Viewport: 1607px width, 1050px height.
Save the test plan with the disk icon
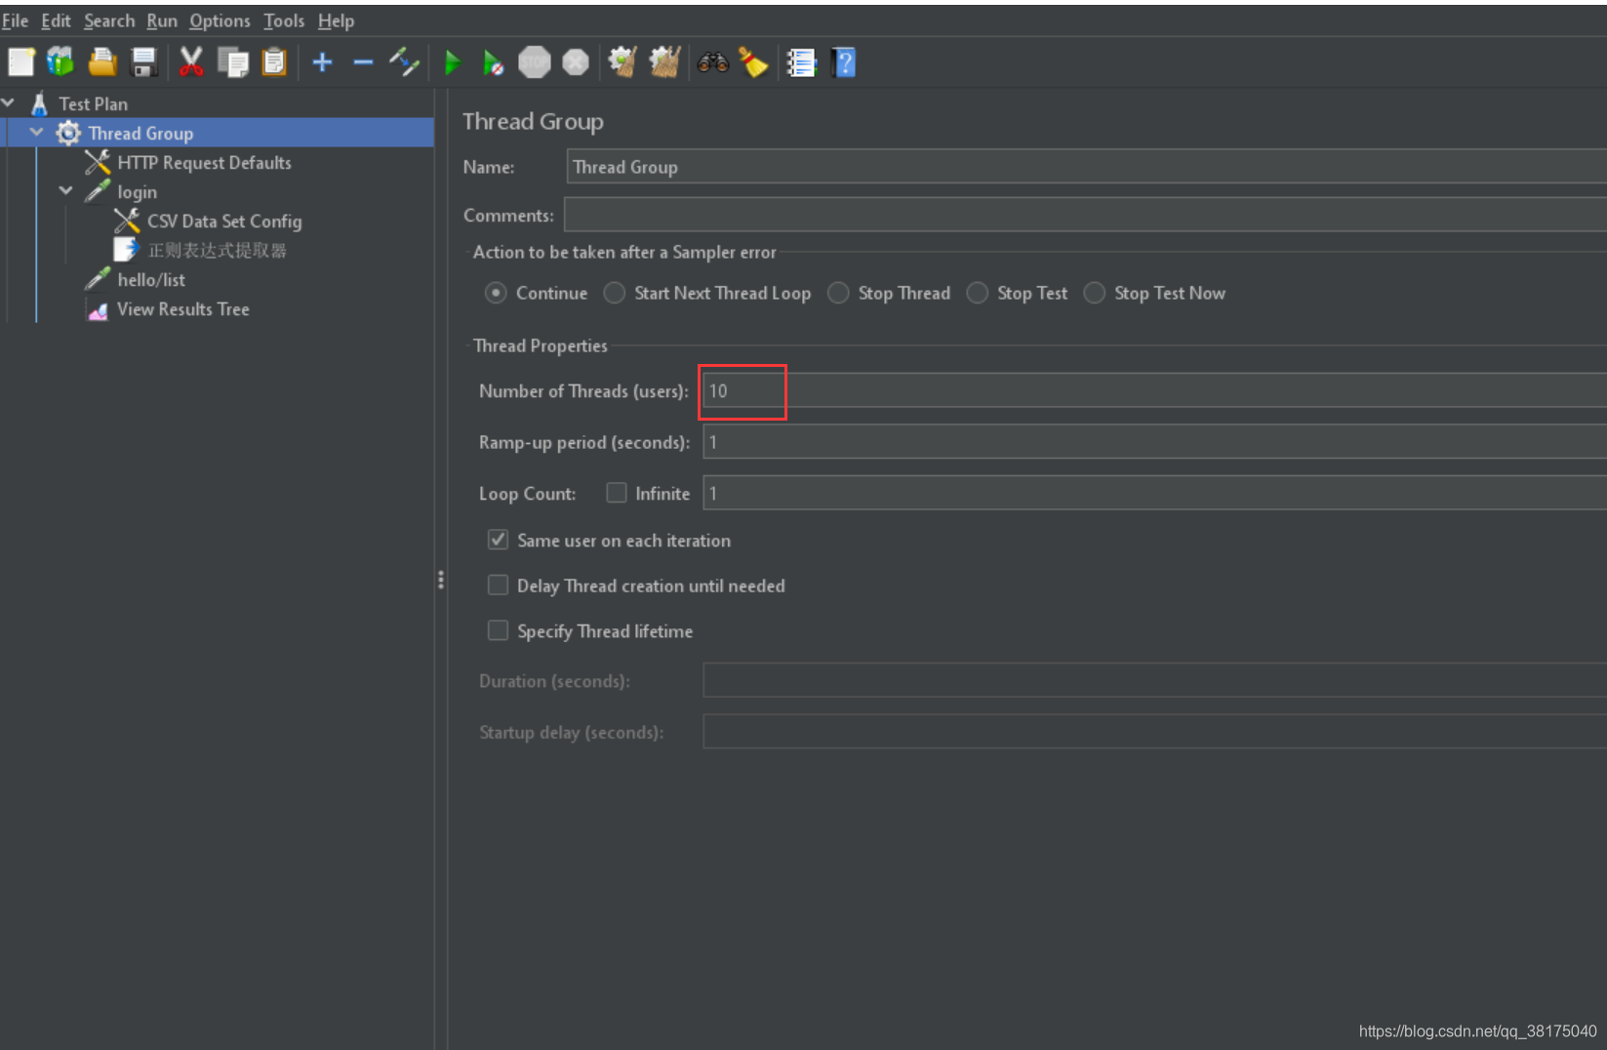(144, 62)
